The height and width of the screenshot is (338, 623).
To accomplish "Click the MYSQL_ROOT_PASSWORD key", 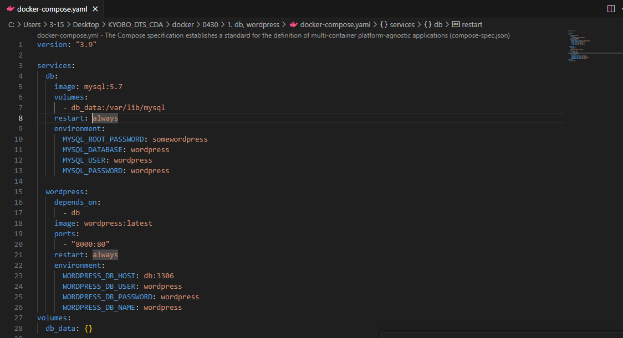I will point(103,139).
